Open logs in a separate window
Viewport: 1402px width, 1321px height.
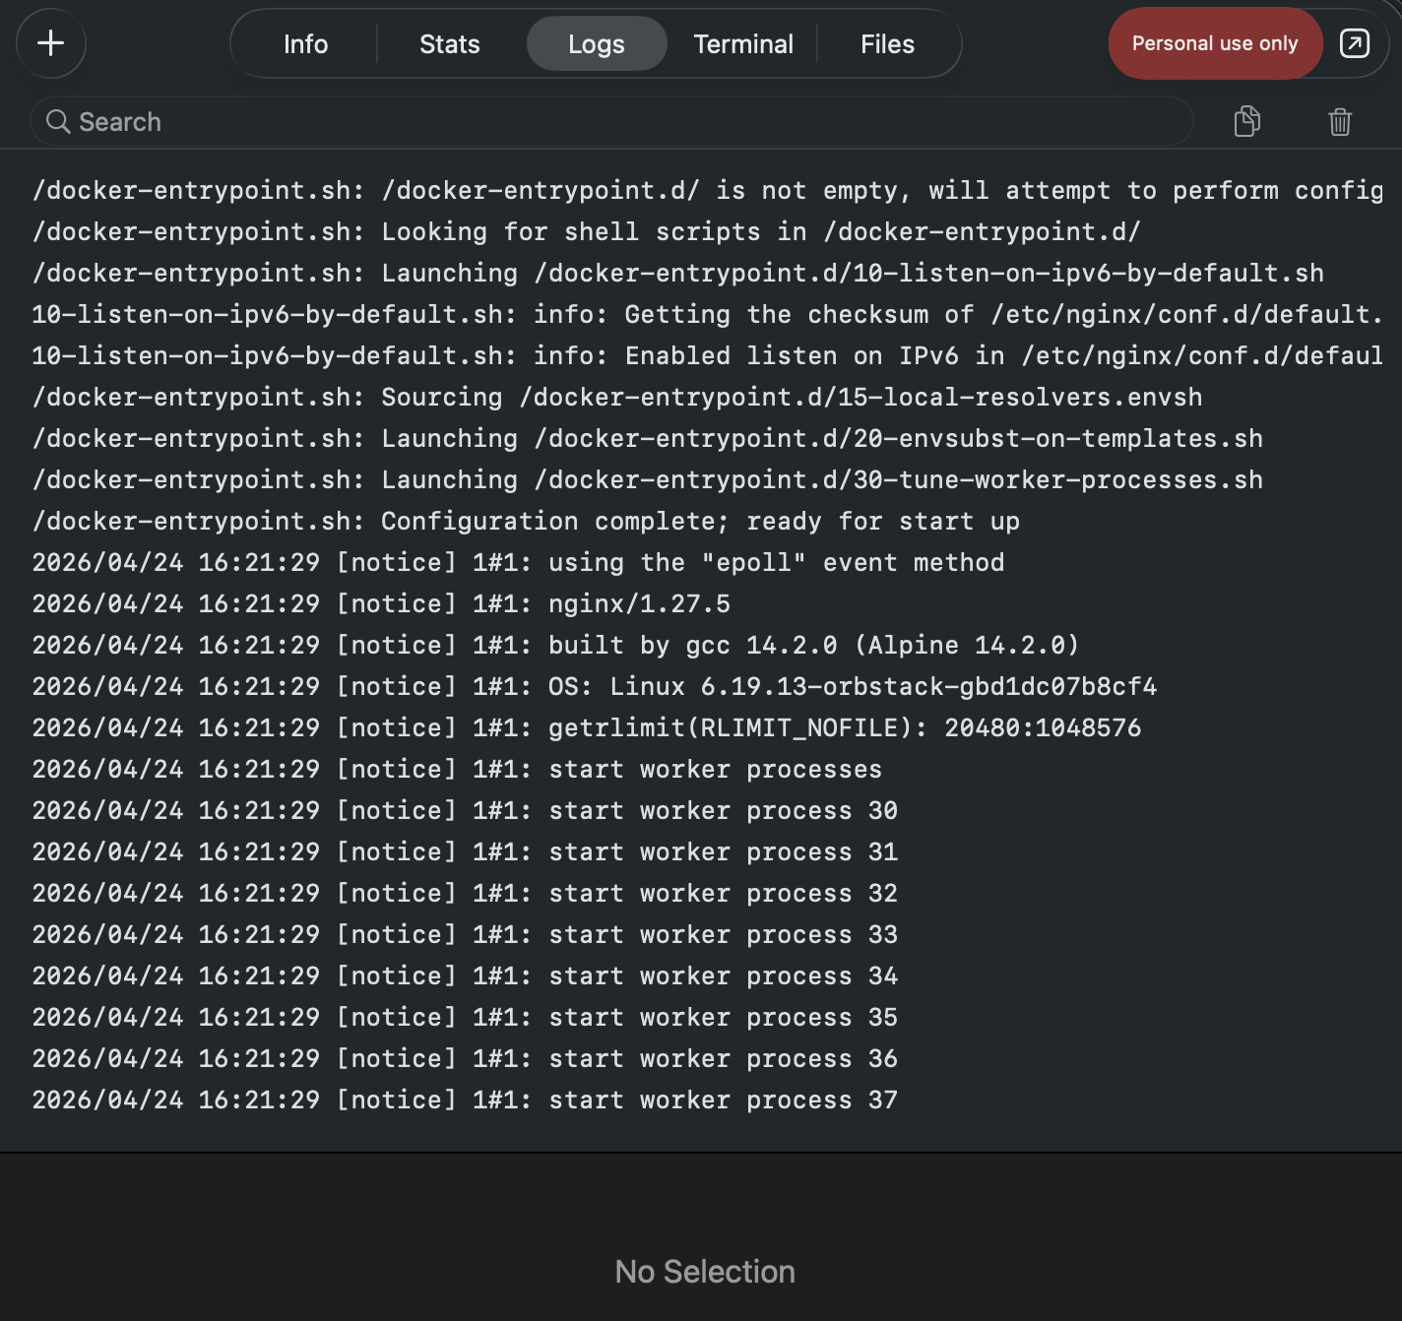coord(1354,43)
